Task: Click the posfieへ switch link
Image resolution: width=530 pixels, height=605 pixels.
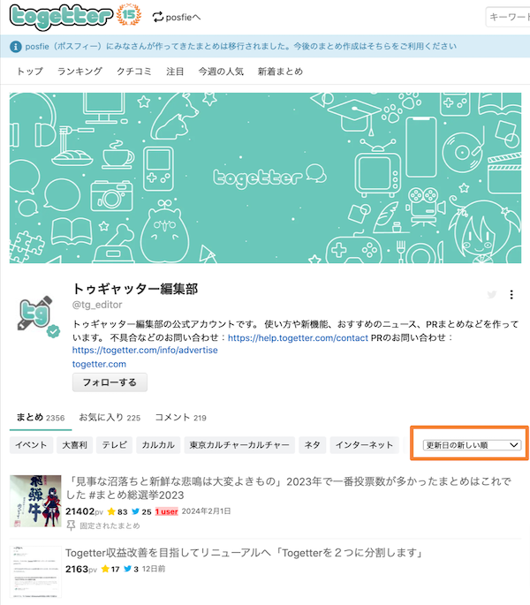Action: click(177, 17)
